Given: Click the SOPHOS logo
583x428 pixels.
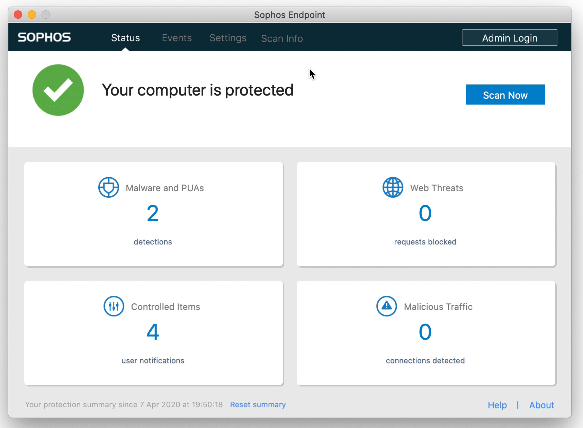Looking at the screenshot, I should pos(44,37).
